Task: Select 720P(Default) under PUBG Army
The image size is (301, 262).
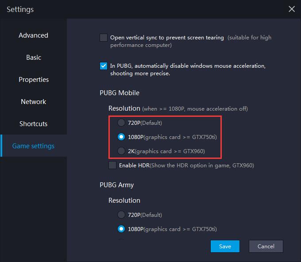Action: coord(121,215)
